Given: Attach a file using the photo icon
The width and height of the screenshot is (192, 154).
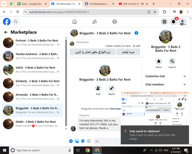Looking at the screenshot, I should 77,141.
